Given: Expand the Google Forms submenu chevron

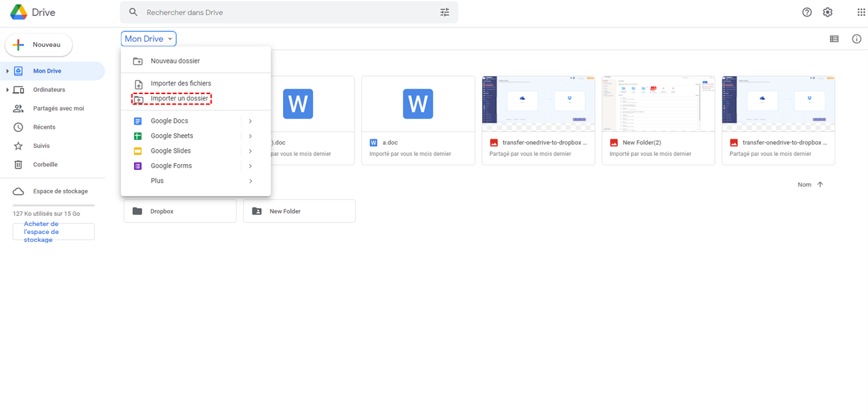Looking at the screenshot, I should tap(250, 166).
